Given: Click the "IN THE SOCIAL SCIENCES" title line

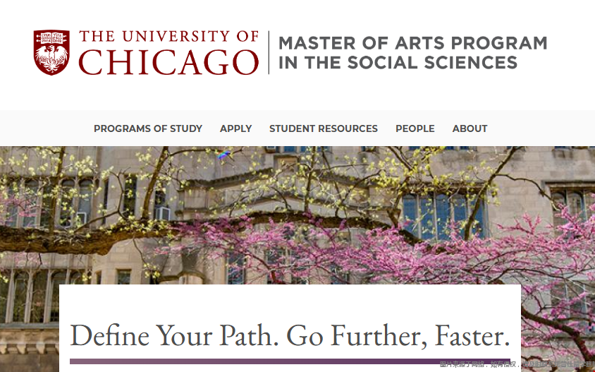Looking at the screenshot, I should click(x=398, y=63).
